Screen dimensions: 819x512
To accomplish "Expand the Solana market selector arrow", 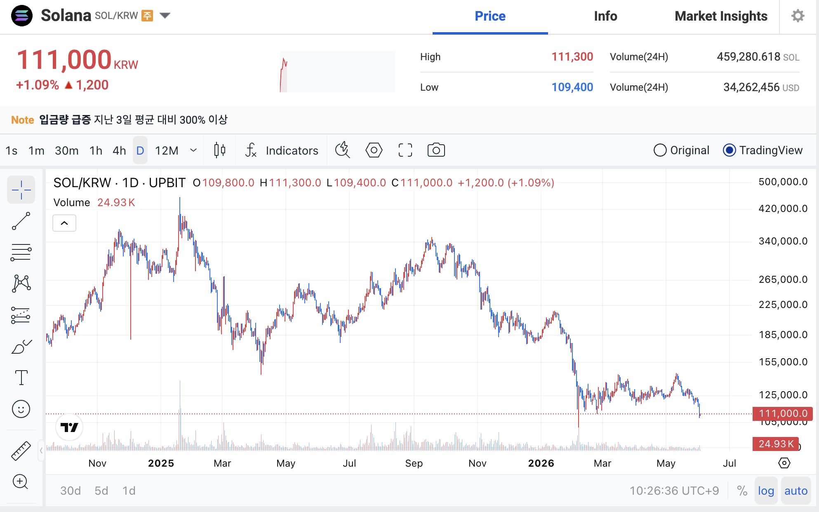I will click(x=165, y=16).
